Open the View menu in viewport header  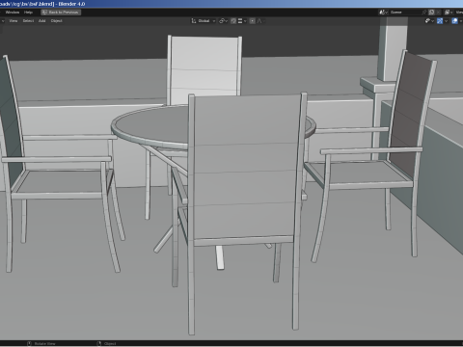point(14,21)
